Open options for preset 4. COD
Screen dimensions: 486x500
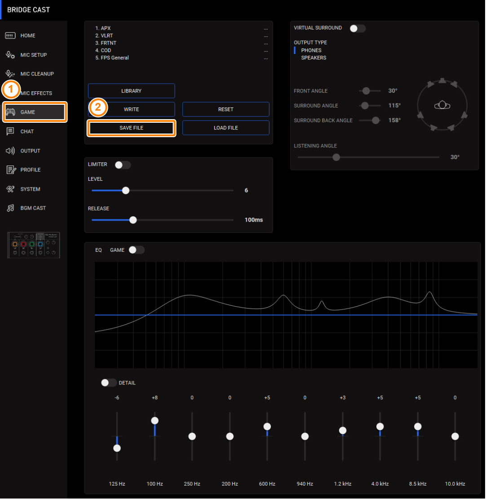point(266,51)
